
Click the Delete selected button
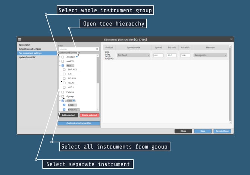(x=90, y=115)
